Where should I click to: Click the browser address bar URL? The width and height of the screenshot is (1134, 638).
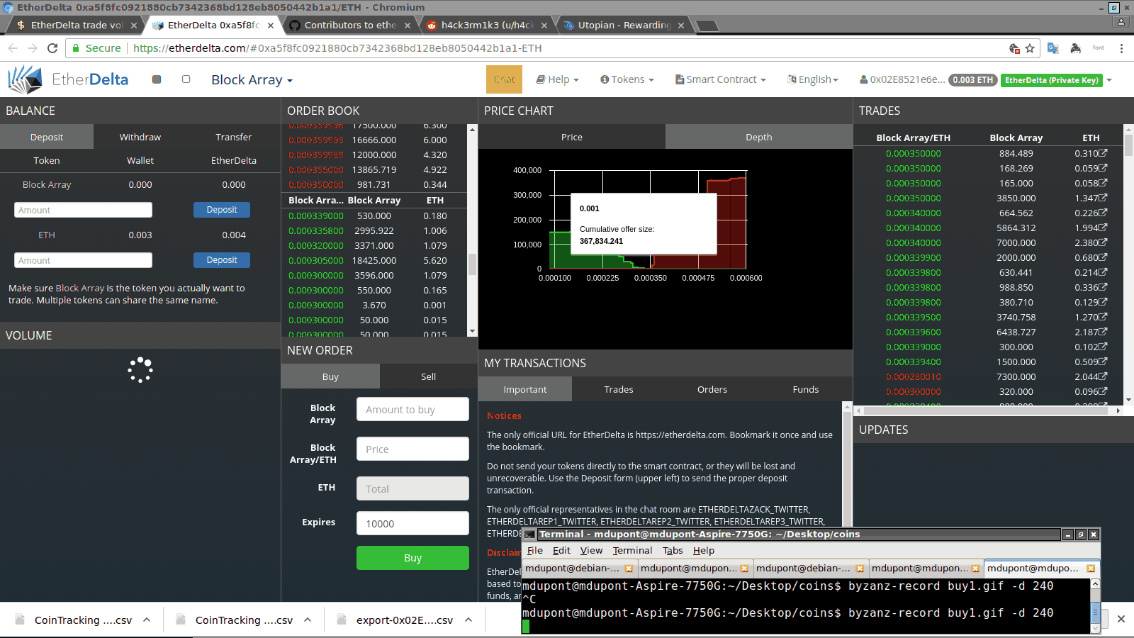tap(337, 48)
